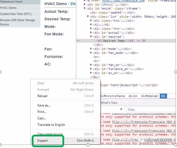Expand the div id="actual" node

tap(91, 32)
